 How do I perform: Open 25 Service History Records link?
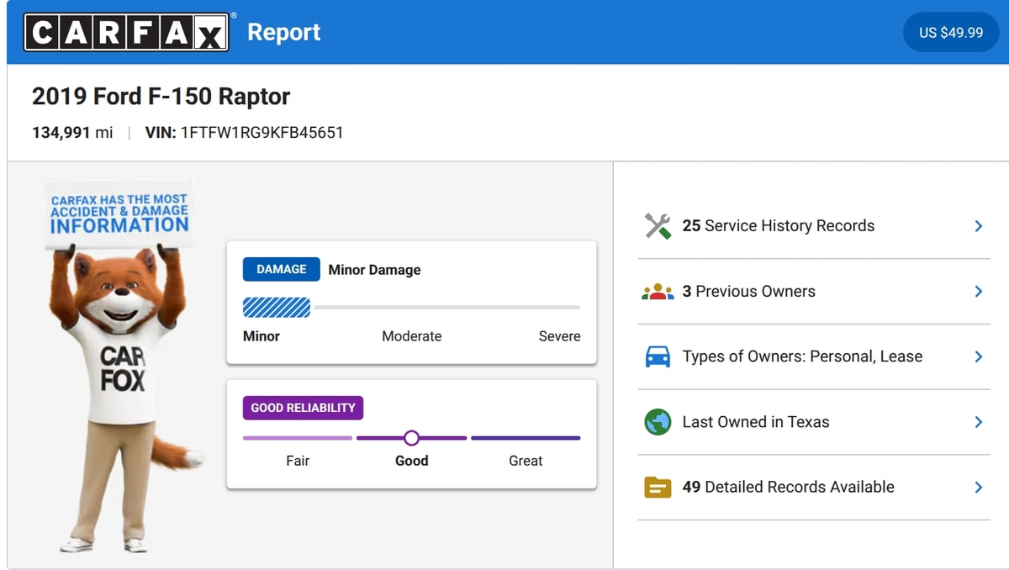pyautogui.click(x=779, y=226)
